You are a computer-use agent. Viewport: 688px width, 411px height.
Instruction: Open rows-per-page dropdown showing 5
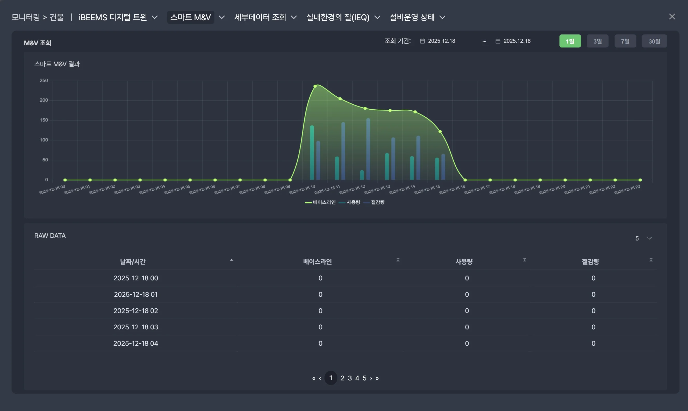tap(644, 238)
